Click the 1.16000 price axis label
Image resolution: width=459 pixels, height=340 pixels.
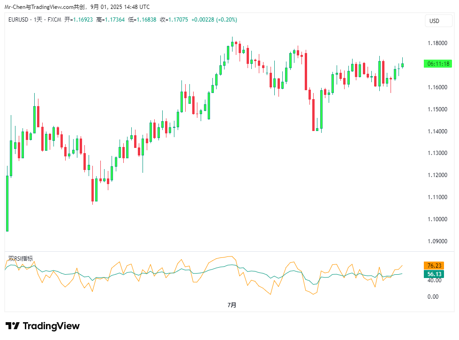click(437, 87)
